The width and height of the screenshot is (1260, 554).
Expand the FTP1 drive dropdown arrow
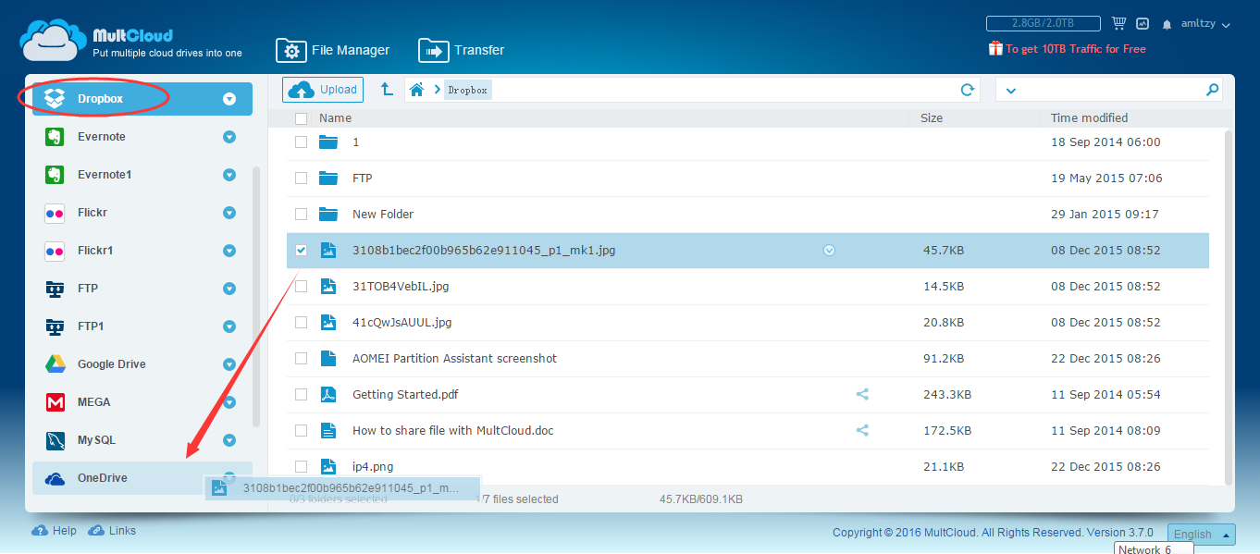(x=229, y=326)
